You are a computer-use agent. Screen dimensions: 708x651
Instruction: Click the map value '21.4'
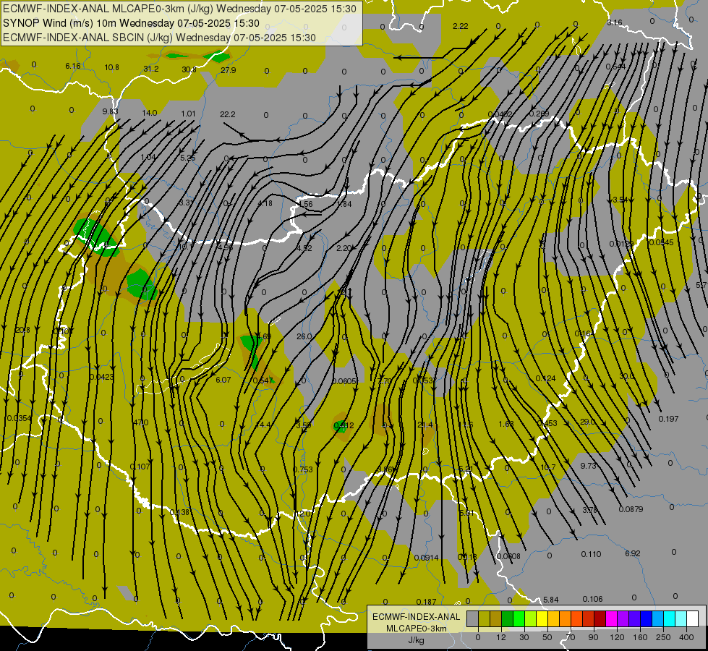tap(425, 425)
